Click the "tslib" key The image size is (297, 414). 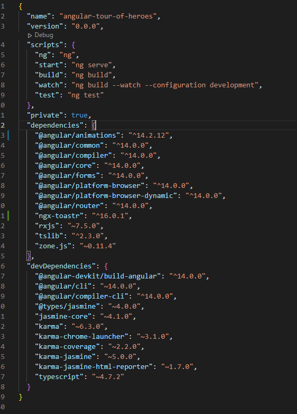tap(51, 236)
